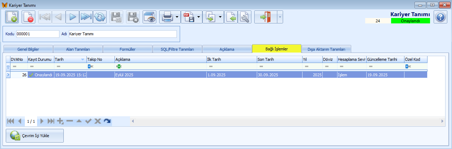Expand the PDF save dropdown arrow

199,17
